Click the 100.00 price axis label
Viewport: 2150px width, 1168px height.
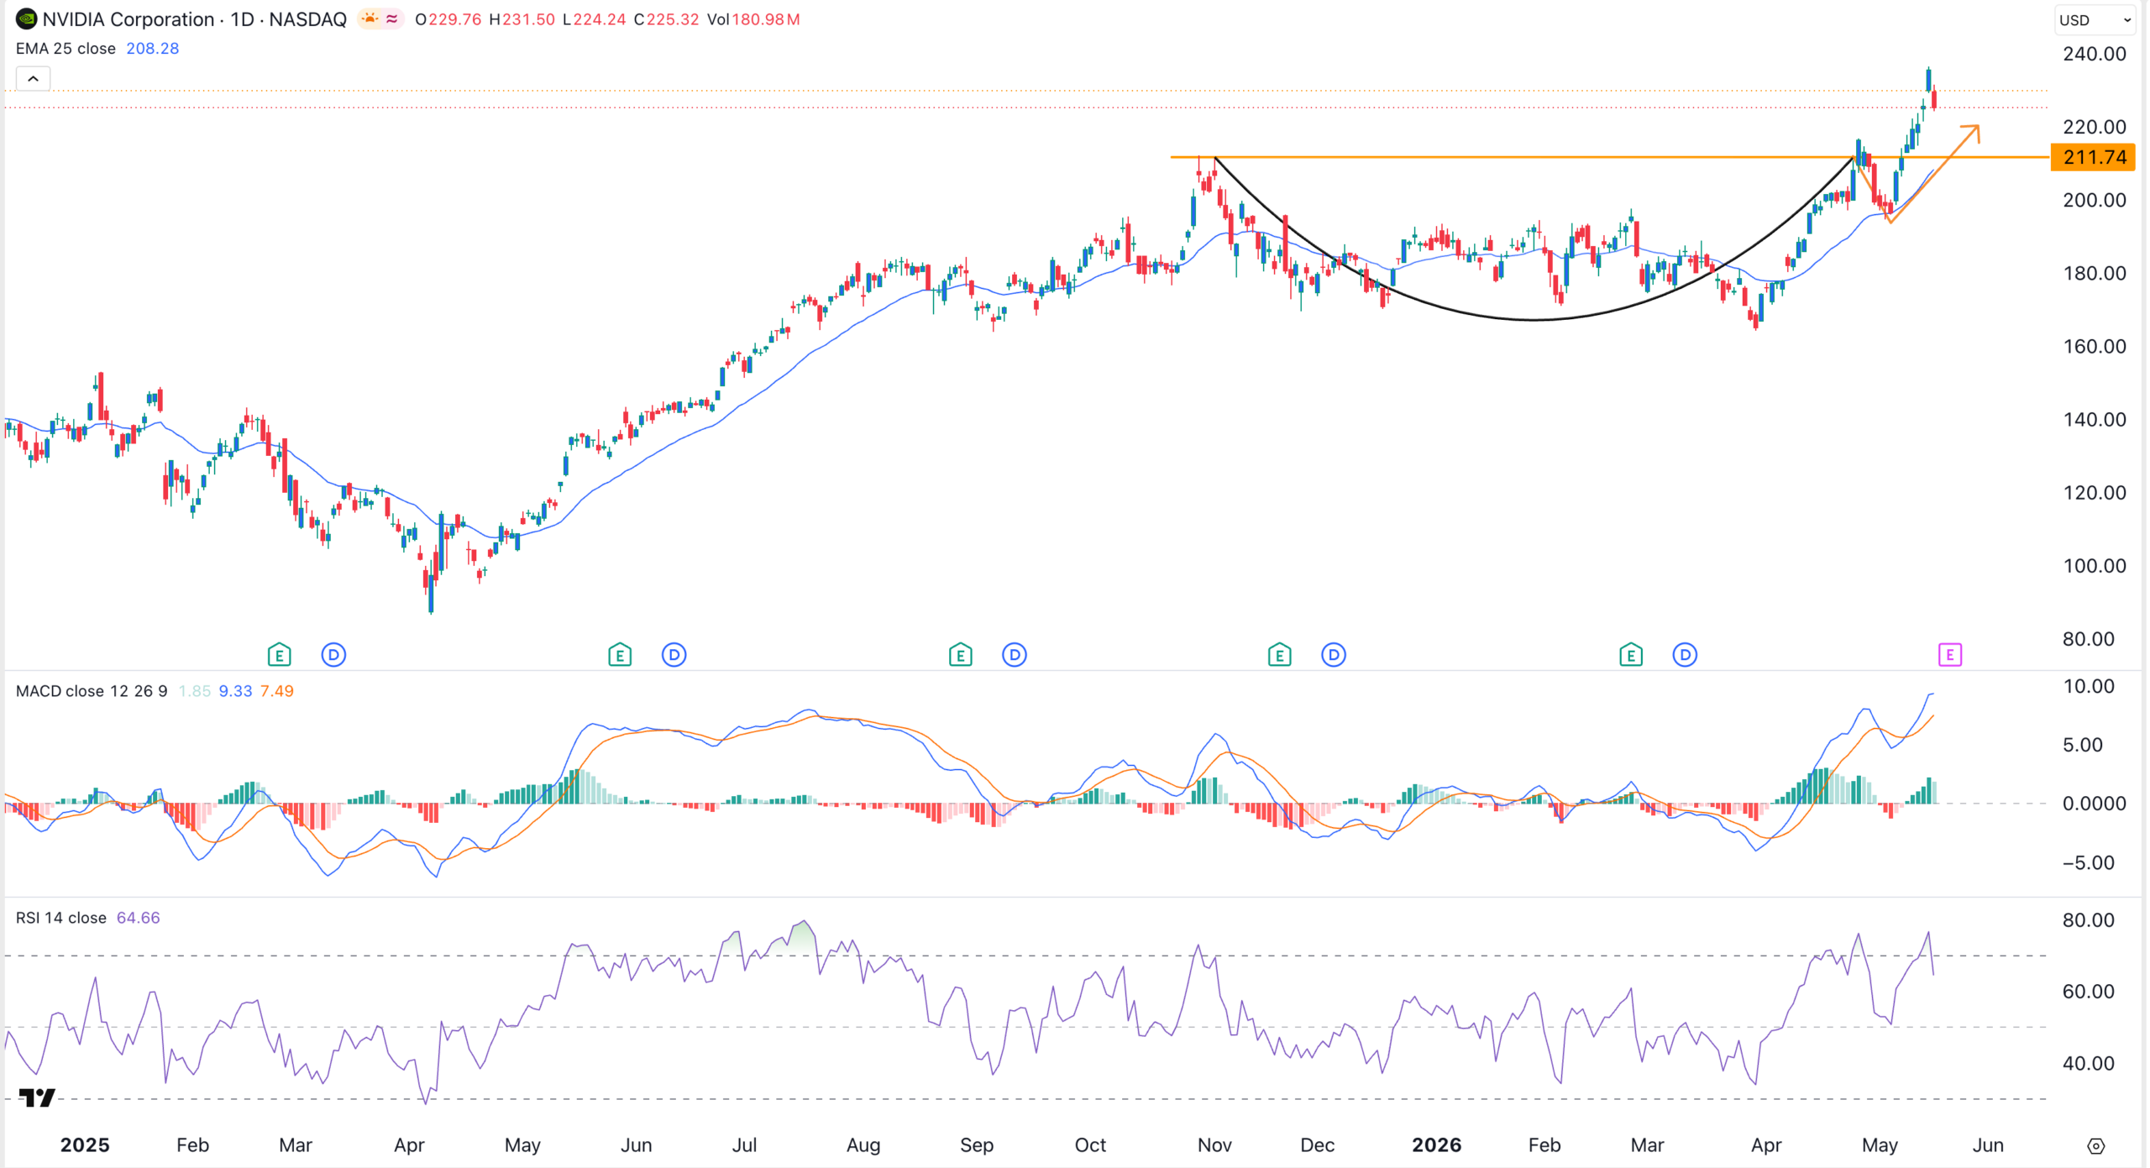tap(2095, 566)
